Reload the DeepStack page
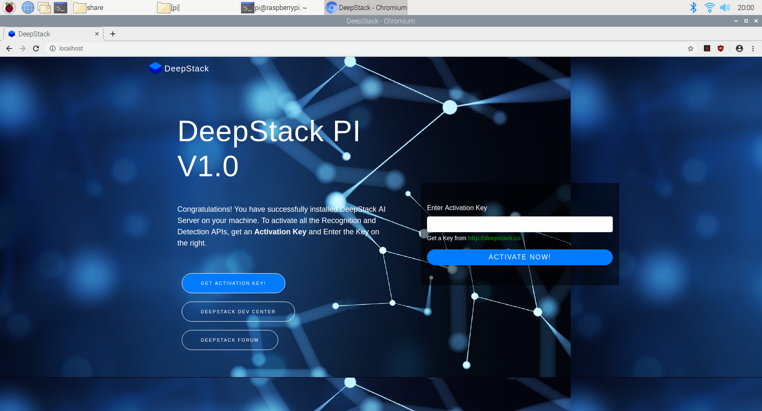 (x=36, y=48)
